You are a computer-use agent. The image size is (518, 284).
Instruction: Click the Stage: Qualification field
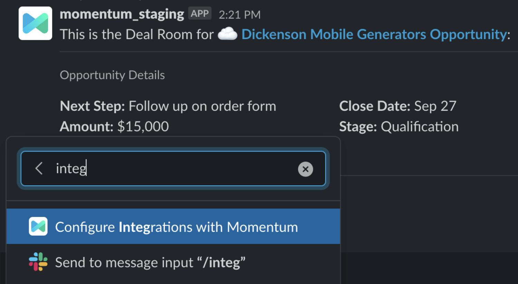tap(399, 127)
